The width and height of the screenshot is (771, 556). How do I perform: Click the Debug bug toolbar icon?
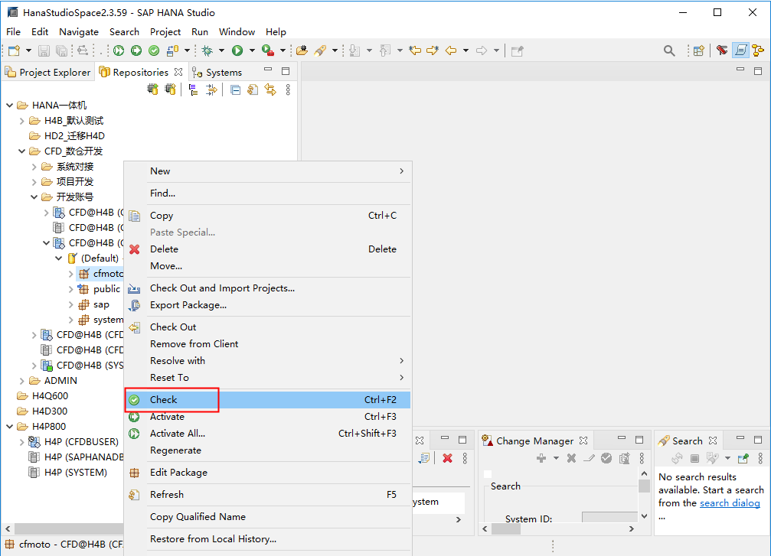(207, 50)
